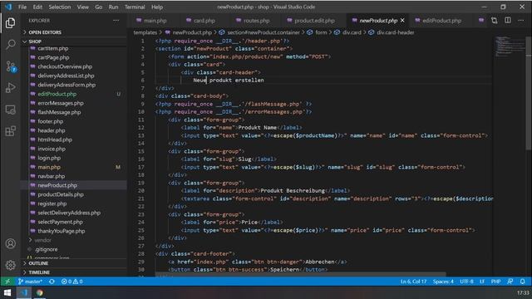Click the VS Code taskbar icon

point(24,292)
